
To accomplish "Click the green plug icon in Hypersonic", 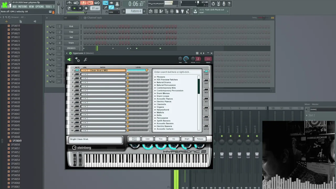I will click(x=69, y=60).
